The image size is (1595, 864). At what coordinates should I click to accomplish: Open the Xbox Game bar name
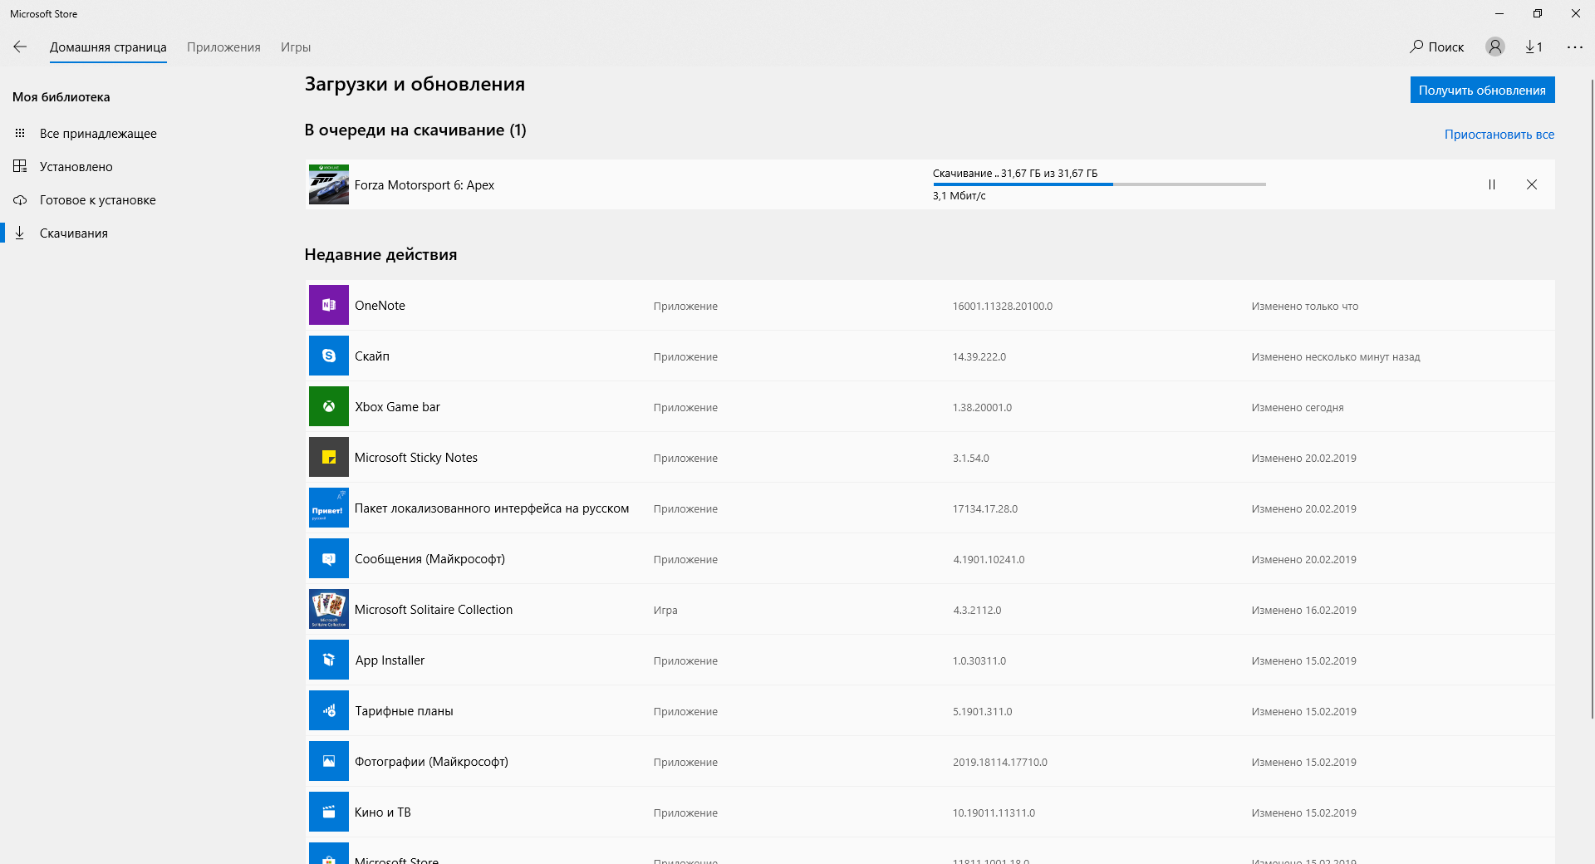(397, 407)
